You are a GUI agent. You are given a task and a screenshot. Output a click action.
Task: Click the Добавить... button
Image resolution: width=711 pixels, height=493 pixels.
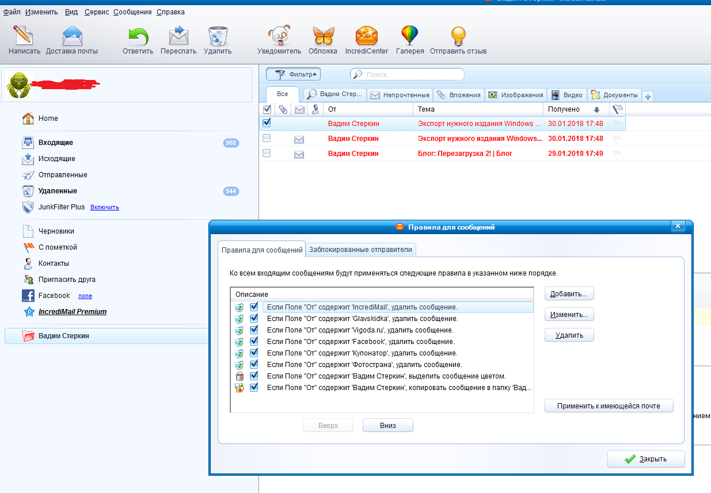pos(569,294)
